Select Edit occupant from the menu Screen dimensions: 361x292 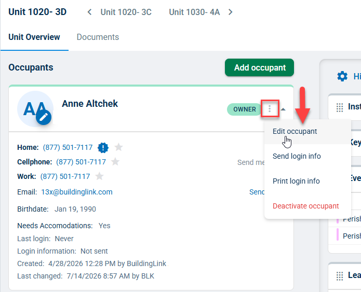(x=295, y=131)
